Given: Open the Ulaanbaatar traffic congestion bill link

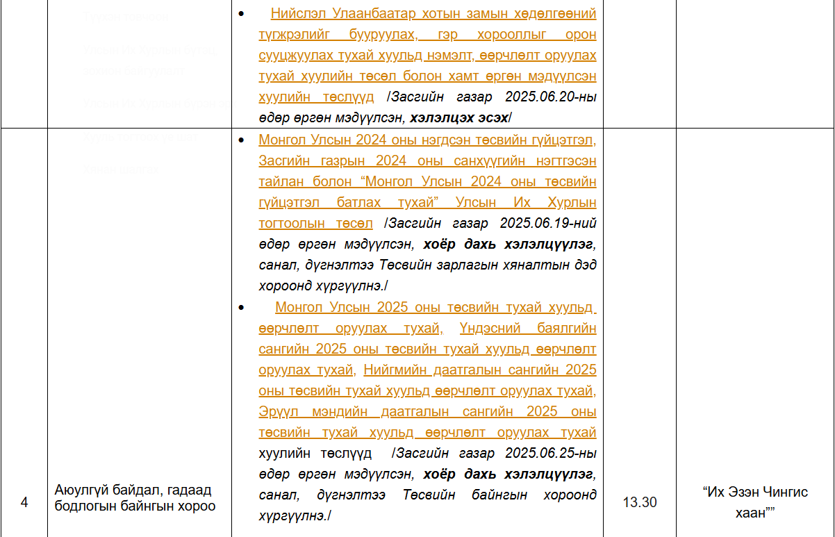Looking at the screenshot, I should pyautogui.click(x=427, y=55).
